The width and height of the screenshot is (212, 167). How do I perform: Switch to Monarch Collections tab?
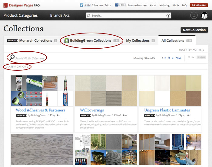32,40
